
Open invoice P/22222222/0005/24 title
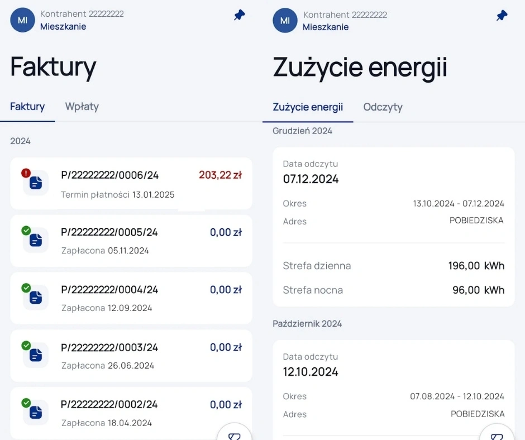109,232
